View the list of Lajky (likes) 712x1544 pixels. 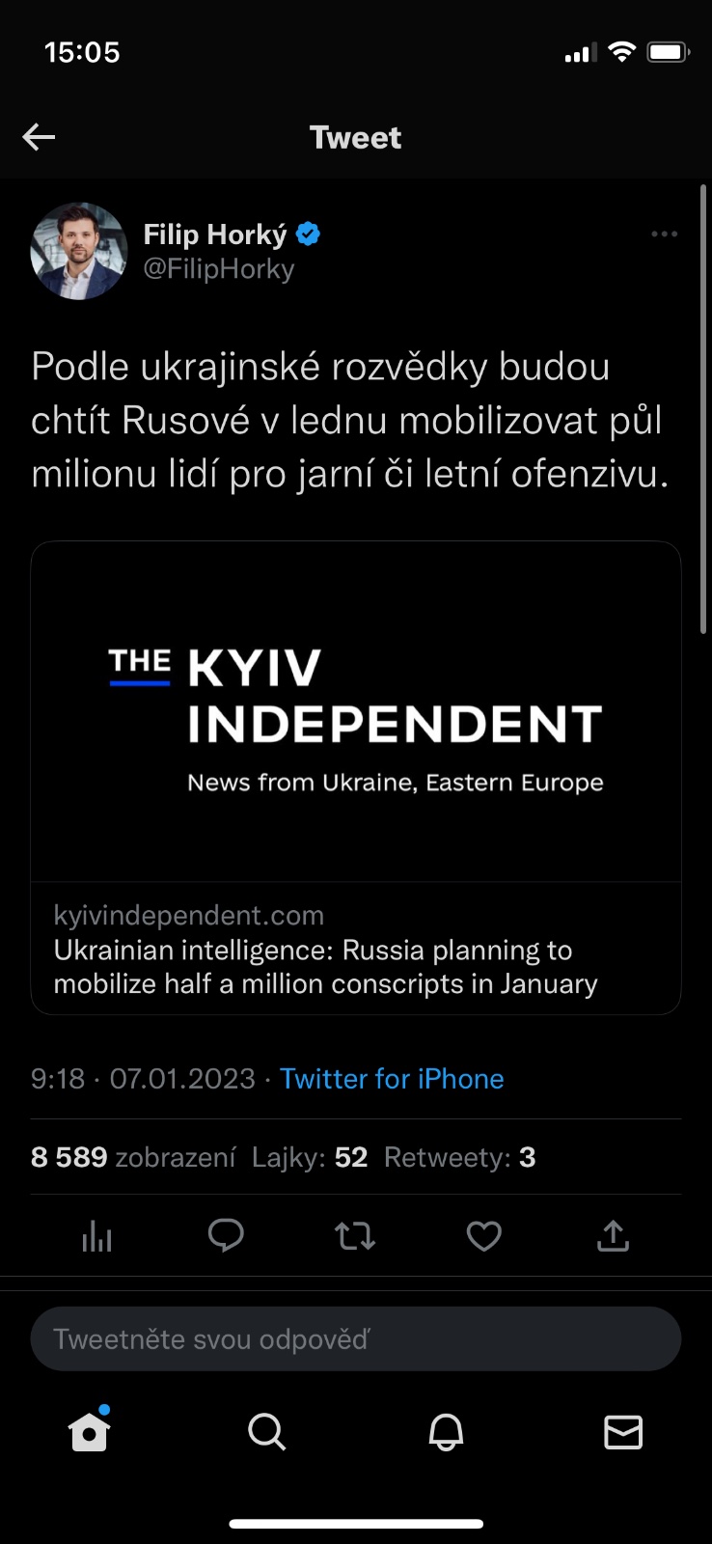coord(310,1157)
